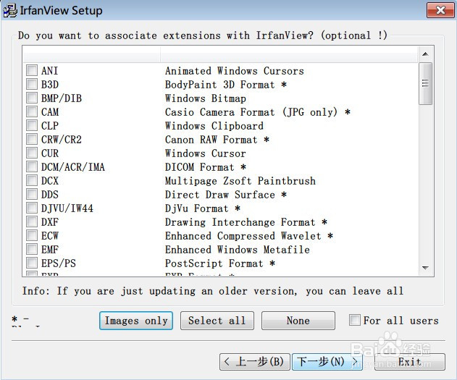The image size is (457, 380).
Task: Click the scrollbar down arrow
Action: click(x=425, y=268)
